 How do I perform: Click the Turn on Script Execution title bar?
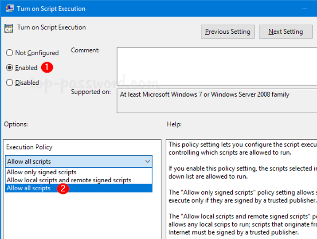(133, 8)
